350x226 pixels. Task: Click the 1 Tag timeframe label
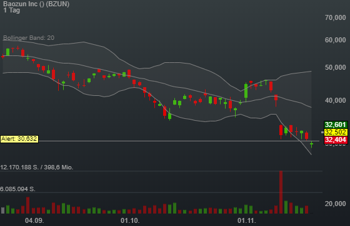[12, 10]
